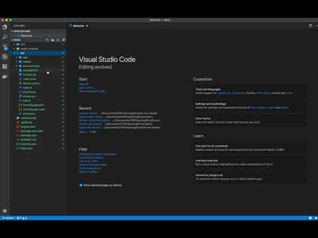The image size is (318, 238).
Task: Open the Debug view in activity bar
Action: click(5, 57)
